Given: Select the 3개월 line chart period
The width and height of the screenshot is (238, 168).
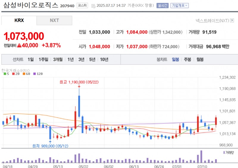Looking at the screenshot, I should (x=58, y=59).
